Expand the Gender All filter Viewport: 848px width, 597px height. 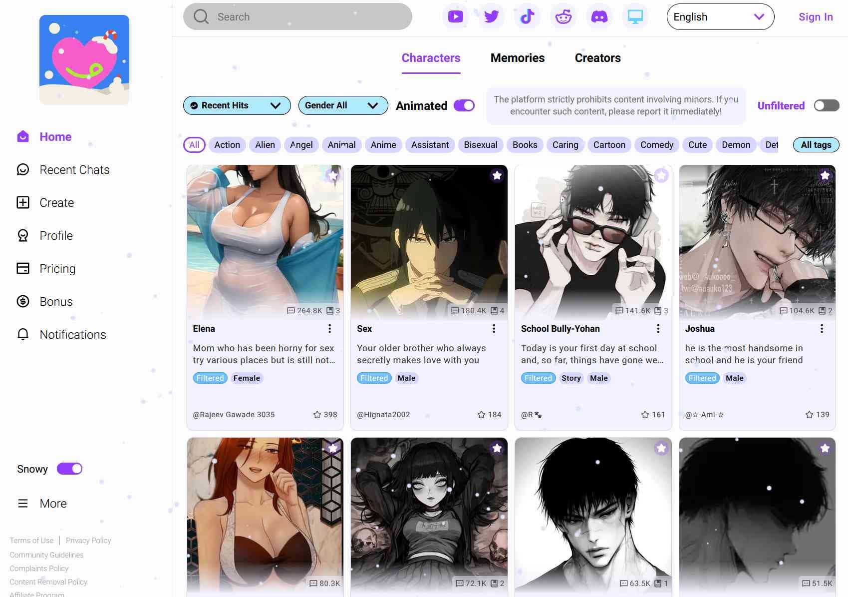[342, 105]
